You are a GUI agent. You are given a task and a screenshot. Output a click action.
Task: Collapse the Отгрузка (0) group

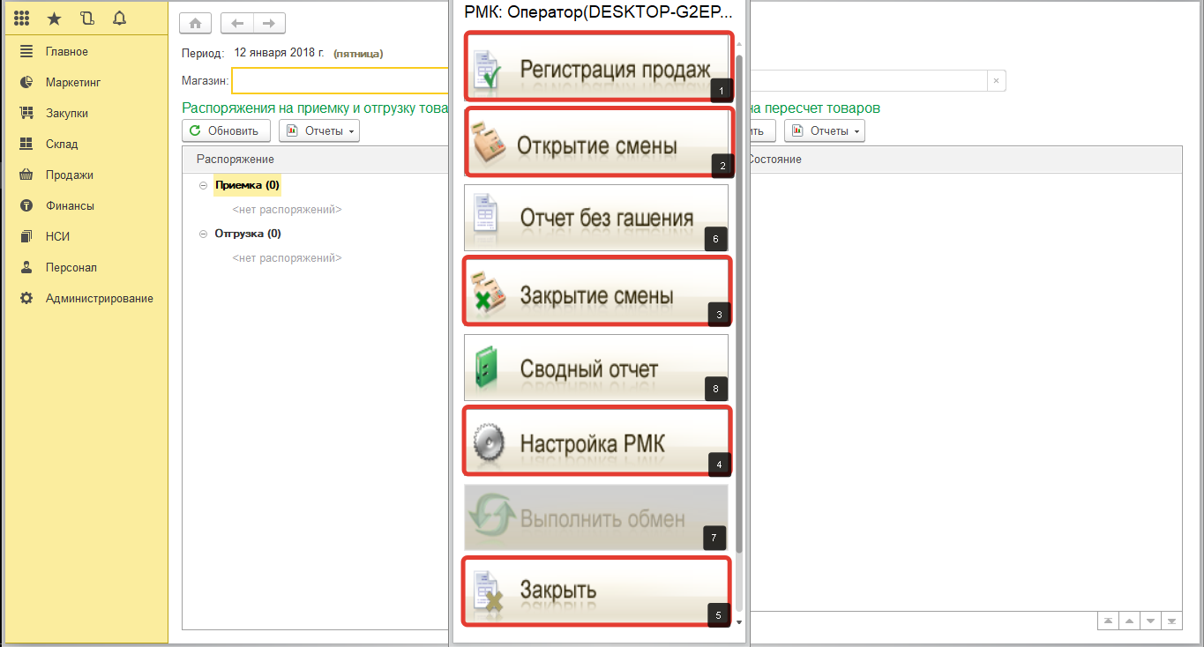(204, 234)
